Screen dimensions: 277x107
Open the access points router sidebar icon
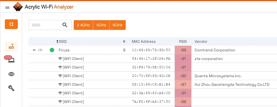pyautogui.click(x=11, y=46)
